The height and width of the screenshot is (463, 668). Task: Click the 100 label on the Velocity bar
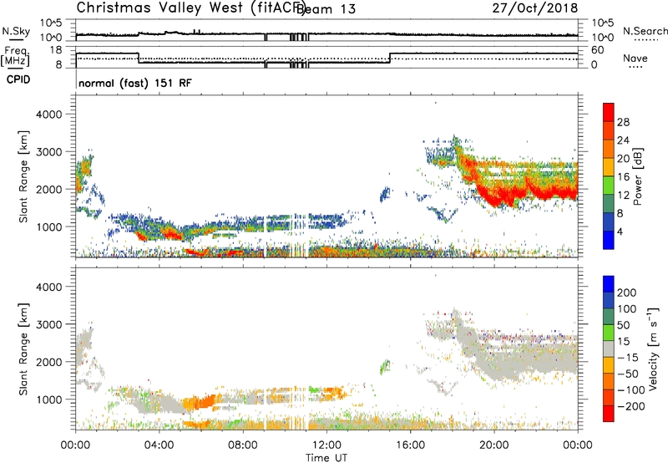627,309
